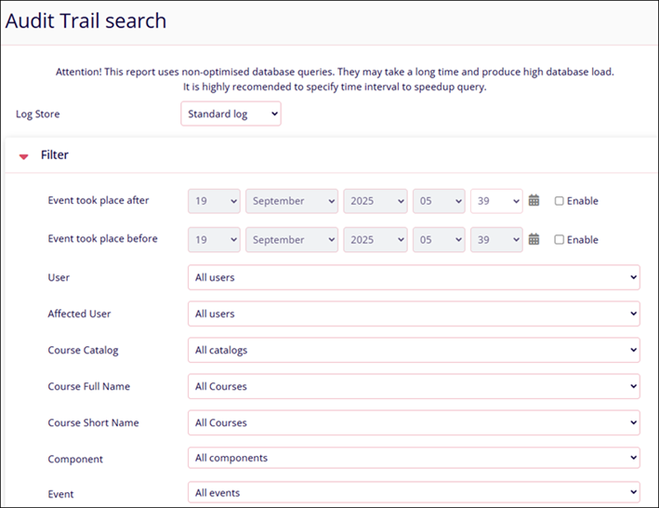Screen dimensions: 659x508
Task: Open the Affected User dropdown
Action: (x=414, y=314)
